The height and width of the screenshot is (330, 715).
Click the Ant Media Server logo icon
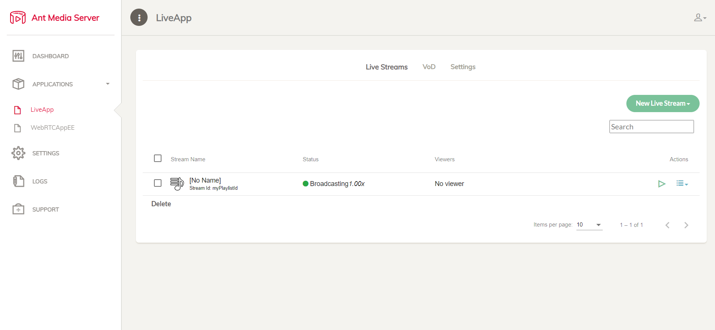(x=18, y=18)
